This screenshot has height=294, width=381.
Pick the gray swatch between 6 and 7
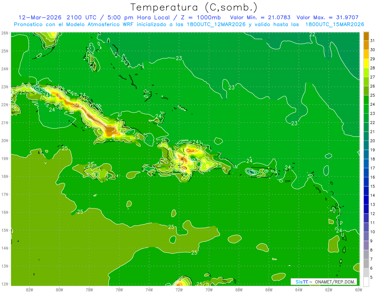click(366, 264)
